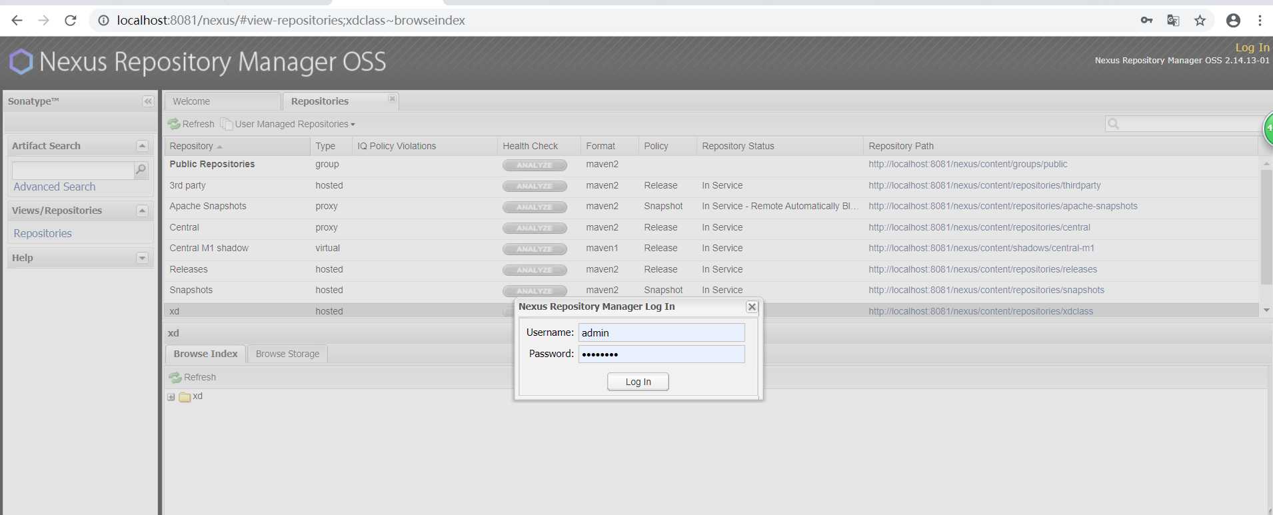Refresh the Browse Index tree
Image resolution: width=1273 pixels, height=515 pixels.
193,377
